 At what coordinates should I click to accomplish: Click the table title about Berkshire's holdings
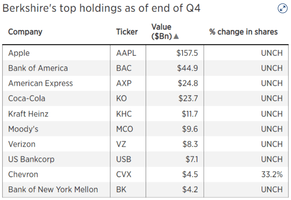tap(101, 9)
